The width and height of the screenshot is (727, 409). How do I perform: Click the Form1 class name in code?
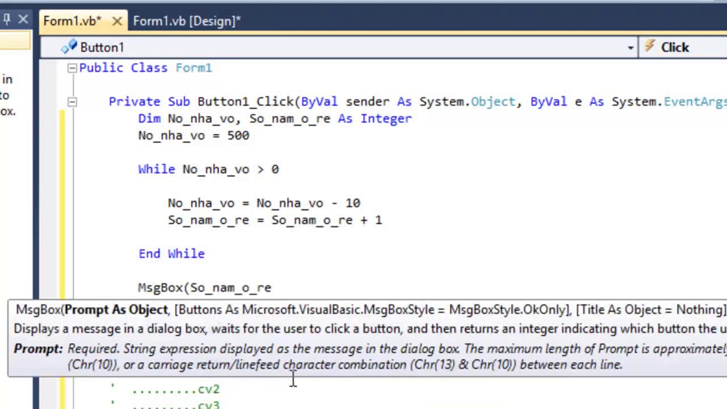point(194,68)
